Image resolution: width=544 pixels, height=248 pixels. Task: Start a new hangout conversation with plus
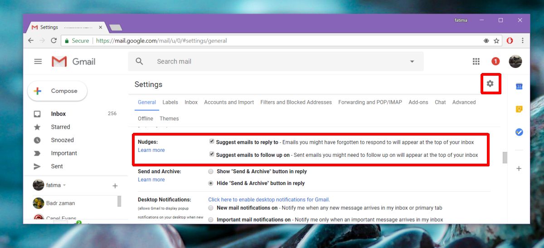click(115, 186)
